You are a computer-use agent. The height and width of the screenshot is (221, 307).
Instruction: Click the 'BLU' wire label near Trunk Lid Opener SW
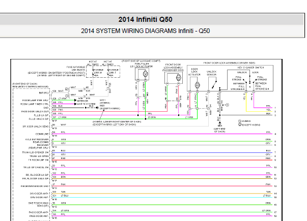pos(63,151)
